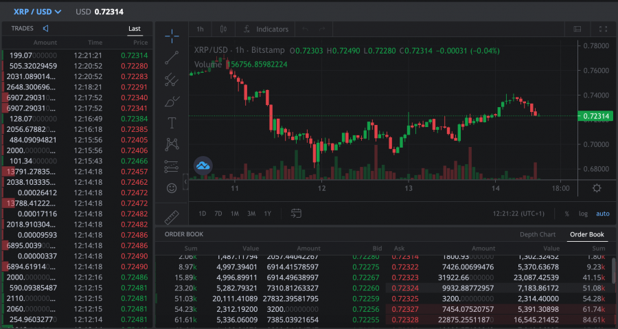618x329 pixels.
Task: Open the Indicators menu
Action: pyautogui.click(x=266, y=30)
